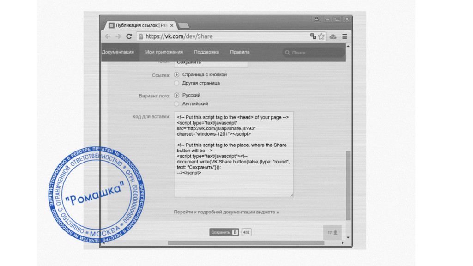Bookmark this page with the star icon

pyautogui.click(x=321, y=36)
